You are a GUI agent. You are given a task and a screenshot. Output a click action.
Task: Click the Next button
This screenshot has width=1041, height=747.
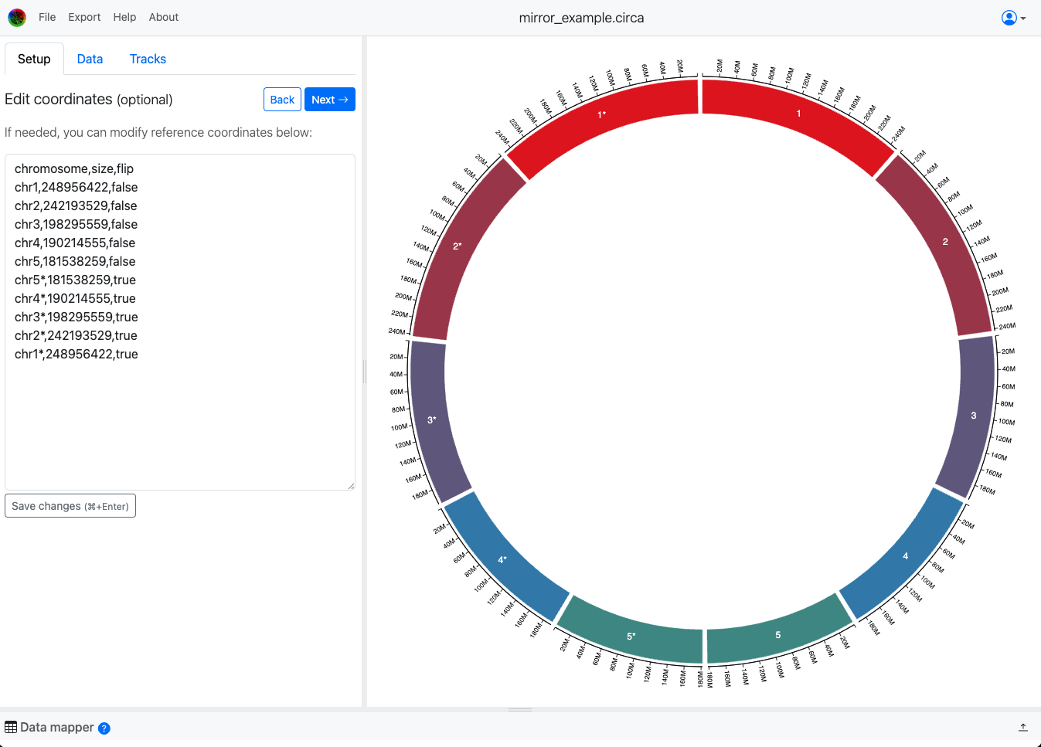coord(329,100)
